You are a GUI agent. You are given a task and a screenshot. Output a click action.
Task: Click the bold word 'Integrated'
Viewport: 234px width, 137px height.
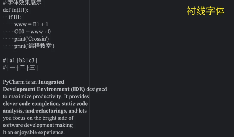[x=51, y=82]
